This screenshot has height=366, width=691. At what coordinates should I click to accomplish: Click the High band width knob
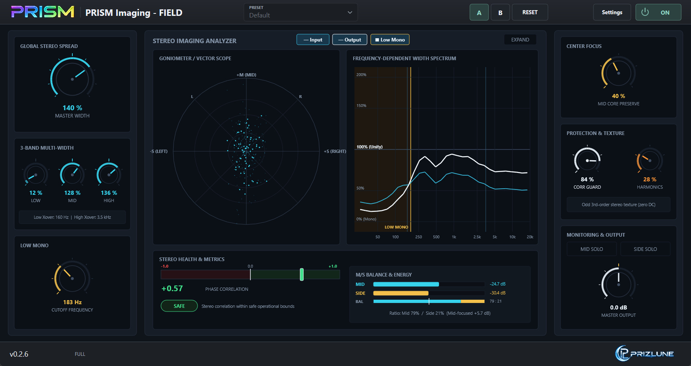click(x=109, y=175)
